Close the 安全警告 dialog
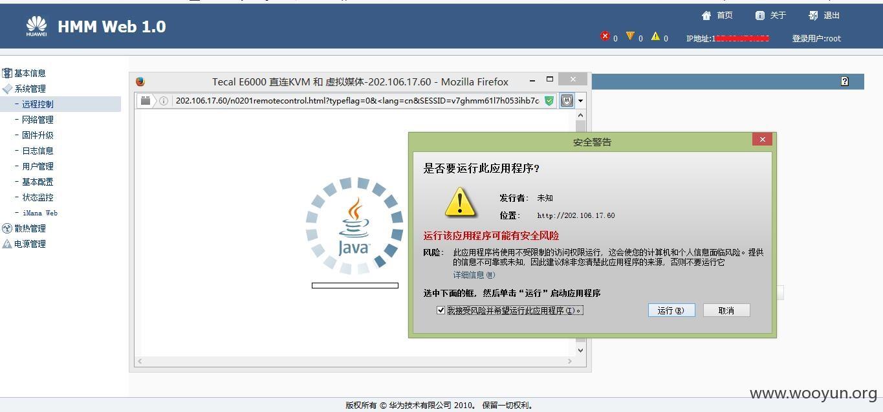 [x=762, y=139]
